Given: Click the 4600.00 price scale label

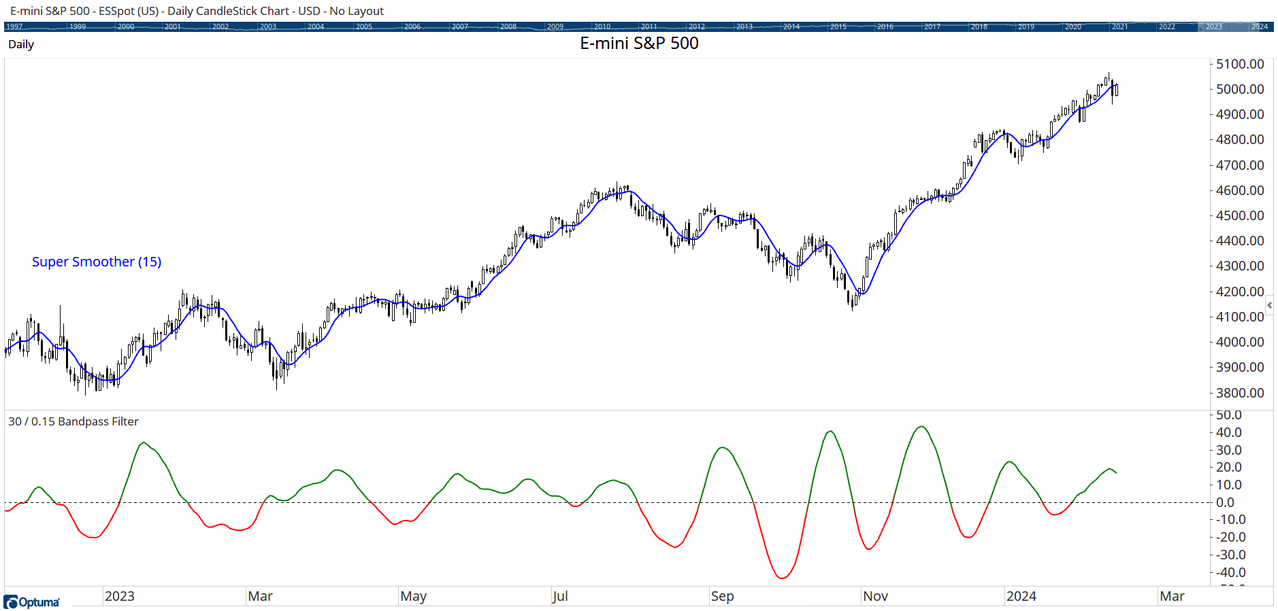Looking at the screenshot, I should tap(1240, 190).
